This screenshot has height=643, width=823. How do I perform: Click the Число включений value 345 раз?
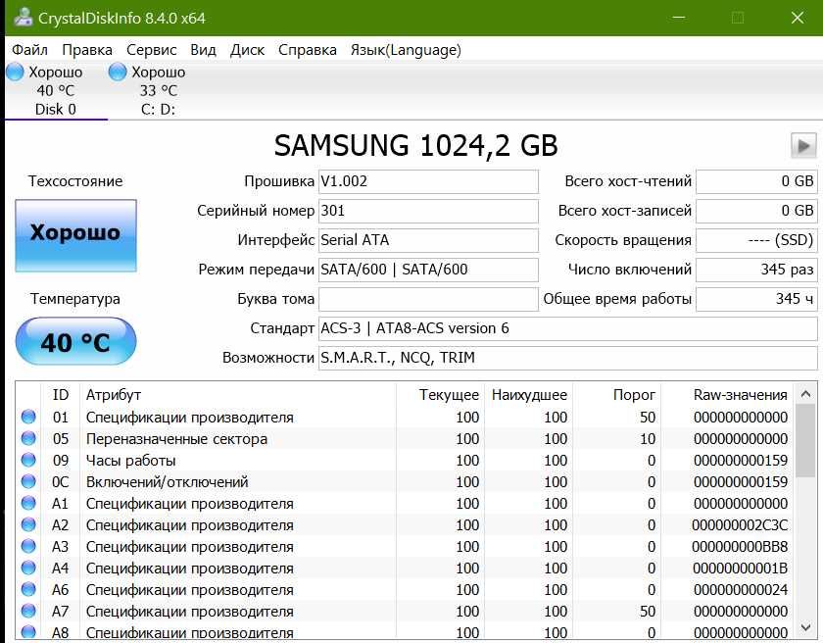pos(756,270)
